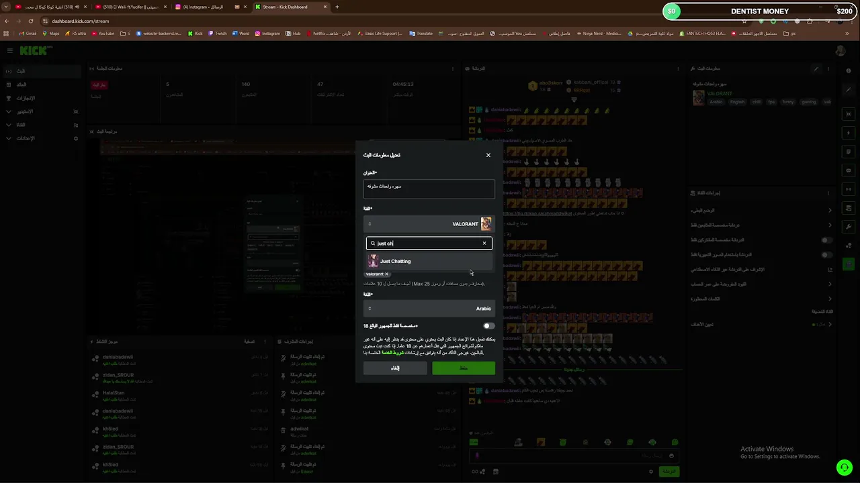860x483 pixels.
Task: Open the terms of service green link
Action: point(393,352)
